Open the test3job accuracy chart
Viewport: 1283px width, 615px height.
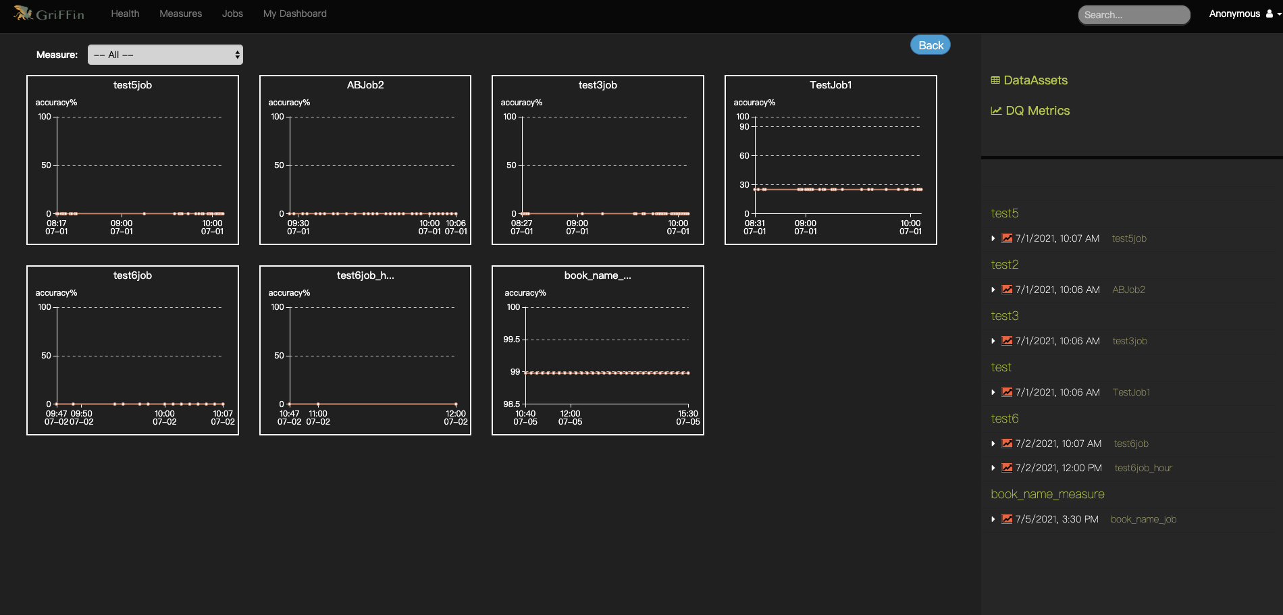point(598,160)
